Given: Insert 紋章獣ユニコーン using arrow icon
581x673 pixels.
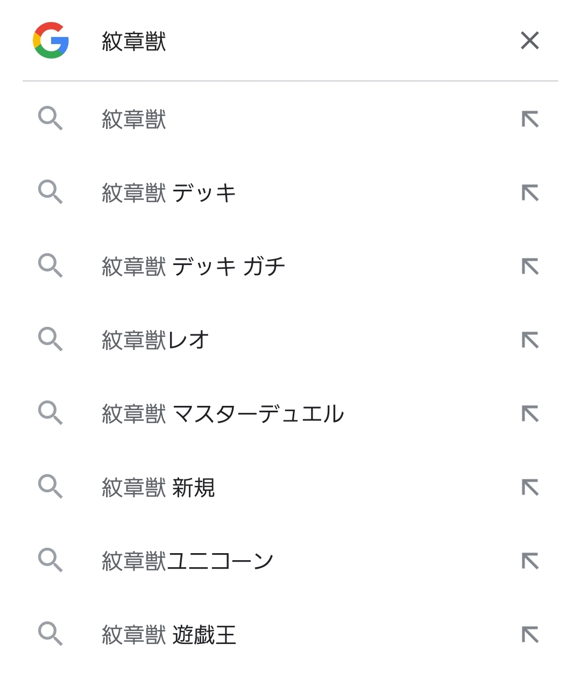Looking at the screenshot, I should (x=530, y=561).
